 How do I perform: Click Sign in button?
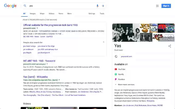166,6
